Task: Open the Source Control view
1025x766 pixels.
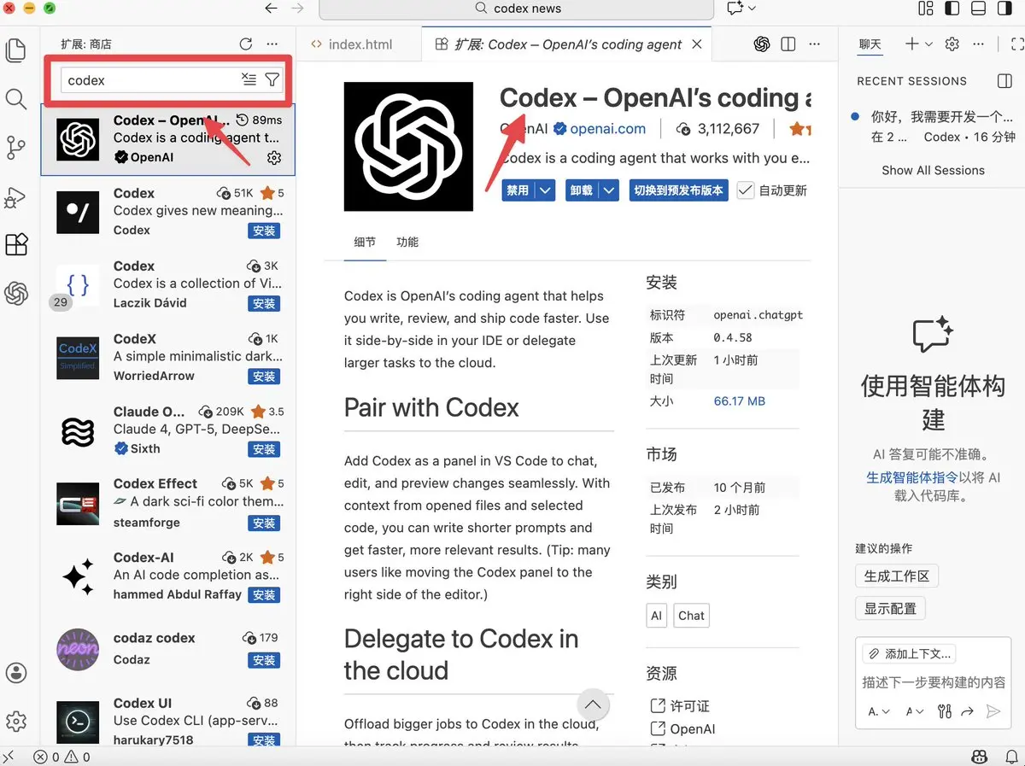Action: pyautogui.click(x=16, y=148)
